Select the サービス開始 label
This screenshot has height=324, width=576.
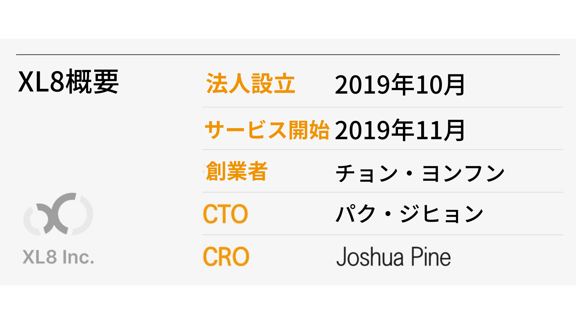pos(267,130)
